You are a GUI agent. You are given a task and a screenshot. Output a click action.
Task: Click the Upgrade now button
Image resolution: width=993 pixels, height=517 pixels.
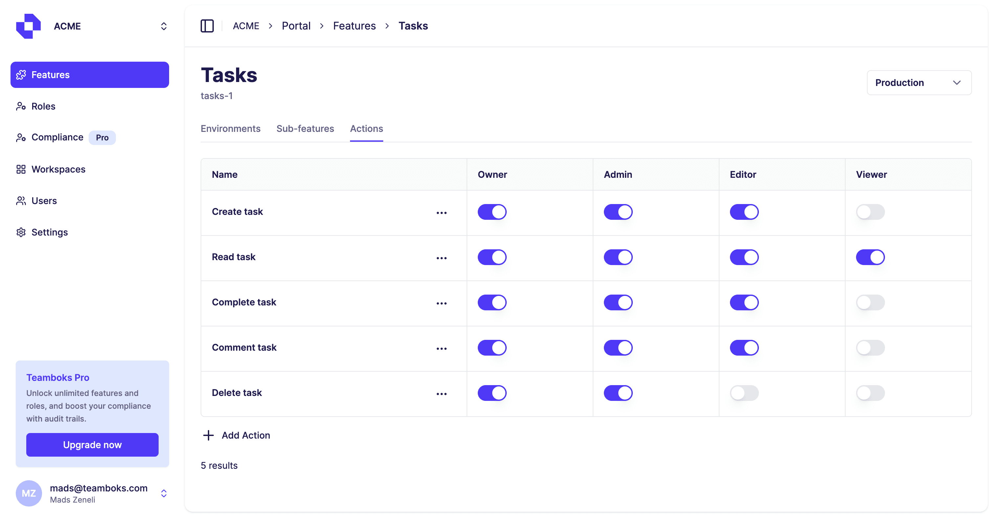92,445
